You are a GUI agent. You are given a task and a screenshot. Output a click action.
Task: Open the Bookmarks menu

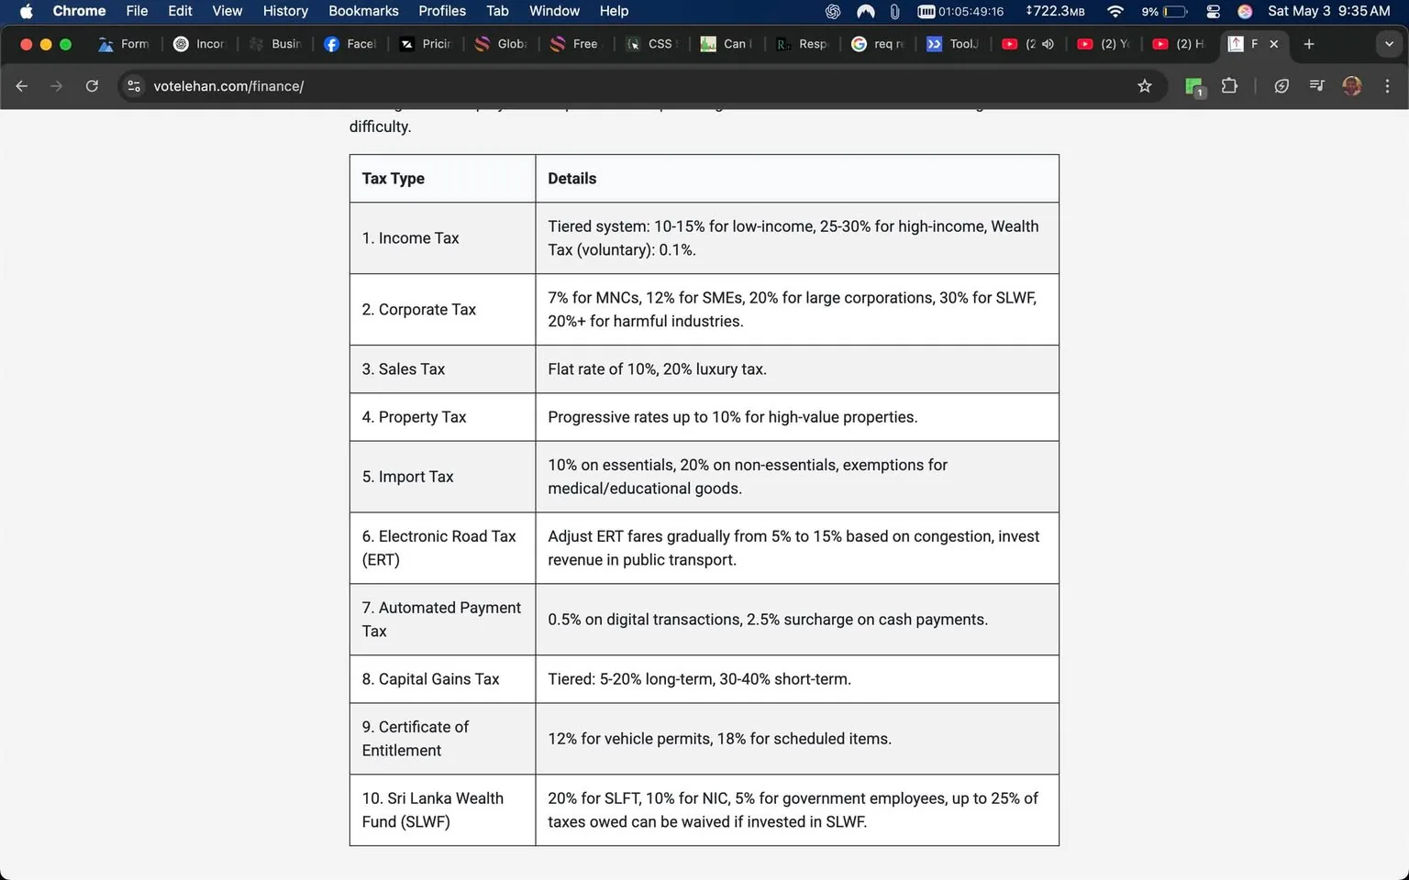[363, 11]
